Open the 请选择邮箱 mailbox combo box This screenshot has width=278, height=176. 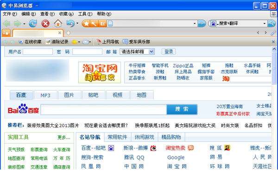[x=137, y=52]
